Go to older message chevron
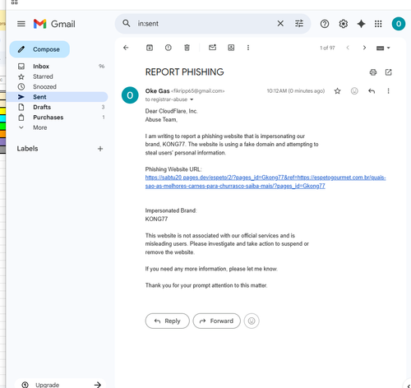This screenshot has width=411, height=388. [364, 48]
